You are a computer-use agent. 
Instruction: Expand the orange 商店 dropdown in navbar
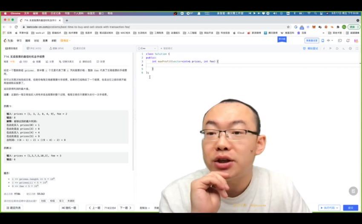pyautogui.click(x=65, y=41)
